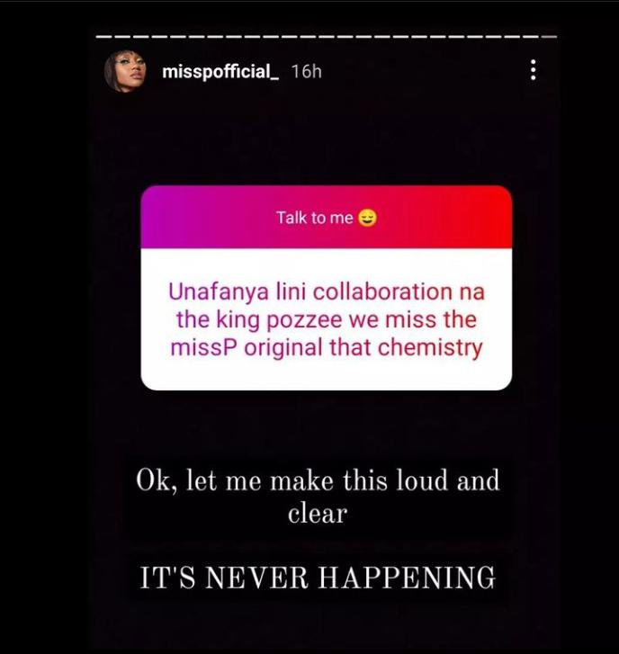This screenshot has width=619, height=654.
Task: Tap the misspofficial_ profile picture
Action: click(126, 71)
